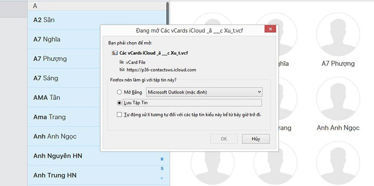Open the Microsoft Outlook application dropdown
This screenshot has height=186, width=374.
[x=204, y=92]
